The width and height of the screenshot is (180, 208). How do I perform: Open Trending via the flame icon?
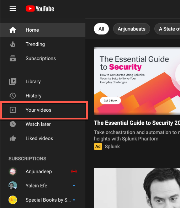pos(13,44)
